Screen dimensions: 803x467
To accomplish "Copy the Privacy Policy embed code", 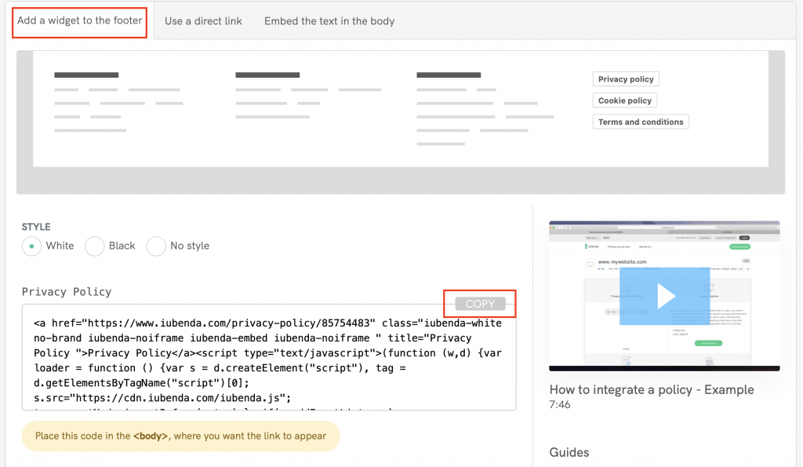I will [479, 304].
